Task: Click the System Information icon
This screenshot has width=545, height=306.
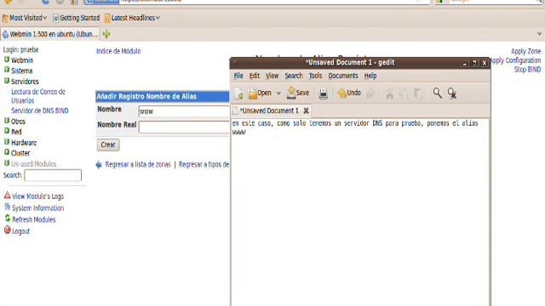Action: [8, 207]
